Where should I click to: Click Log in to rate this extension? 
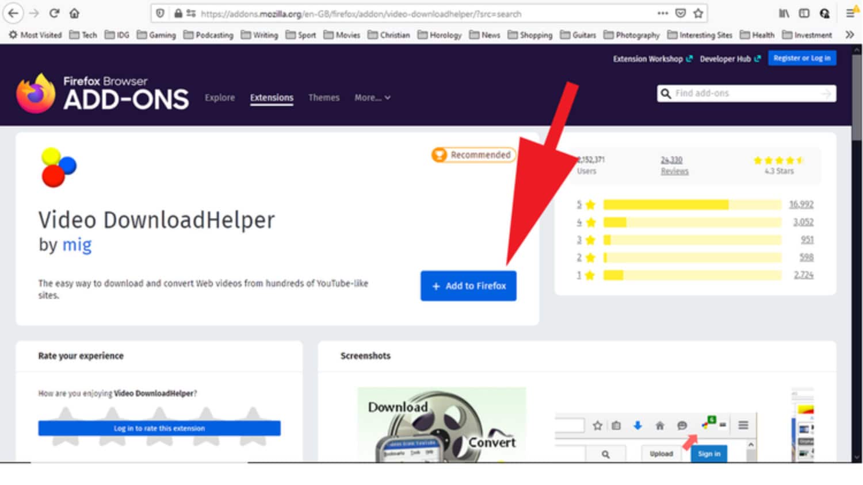tap(159, 428)
